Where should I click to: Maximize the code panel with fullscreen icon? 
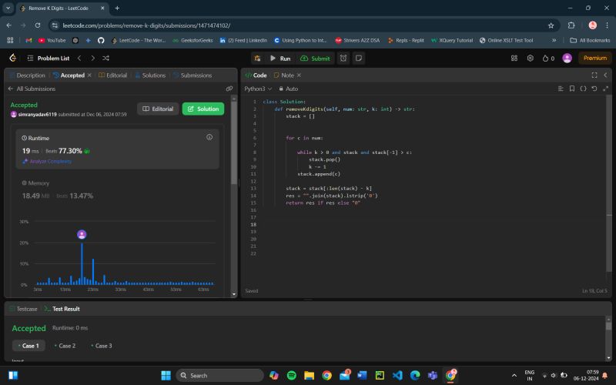coord(594,75)
